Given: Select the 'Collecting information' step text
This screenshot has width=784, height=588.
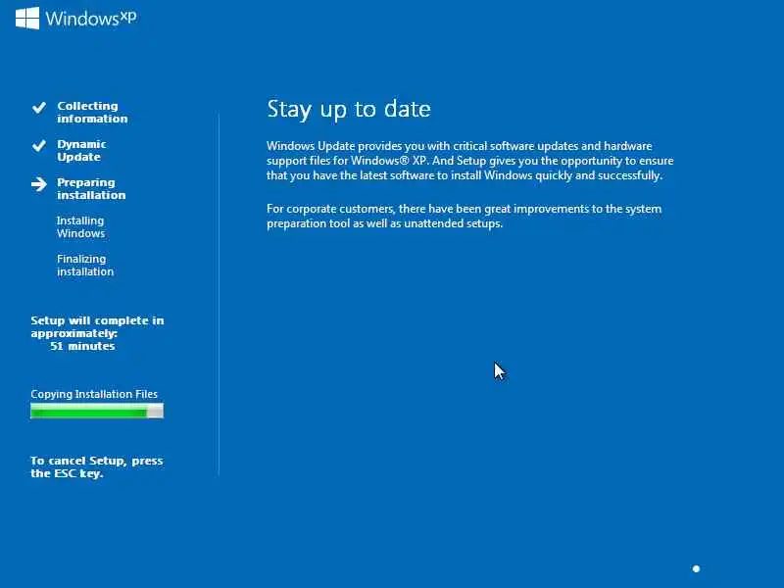Looking at the screenshot, I should click(x=92, y=112).
